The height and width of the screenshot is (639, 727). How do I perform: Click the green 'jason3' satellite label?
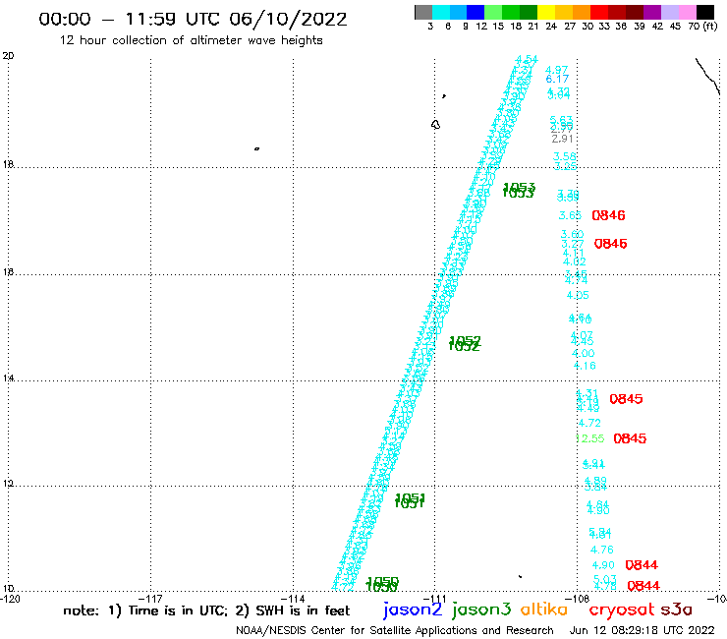point(480,610)
